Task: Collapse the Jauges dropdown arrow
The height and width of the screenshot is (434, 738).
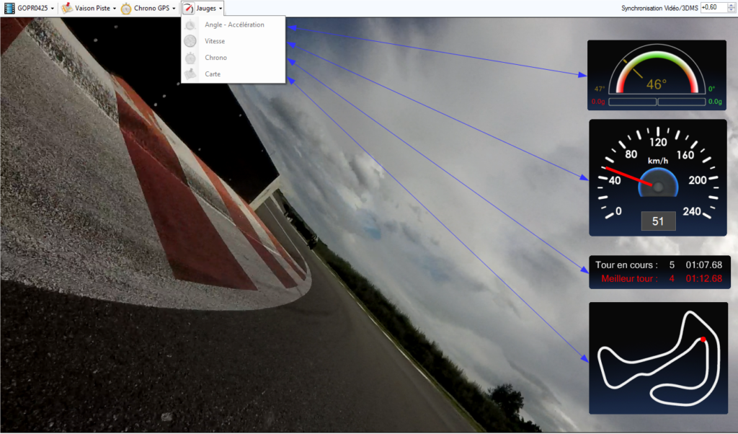Action: pos(221,9)
